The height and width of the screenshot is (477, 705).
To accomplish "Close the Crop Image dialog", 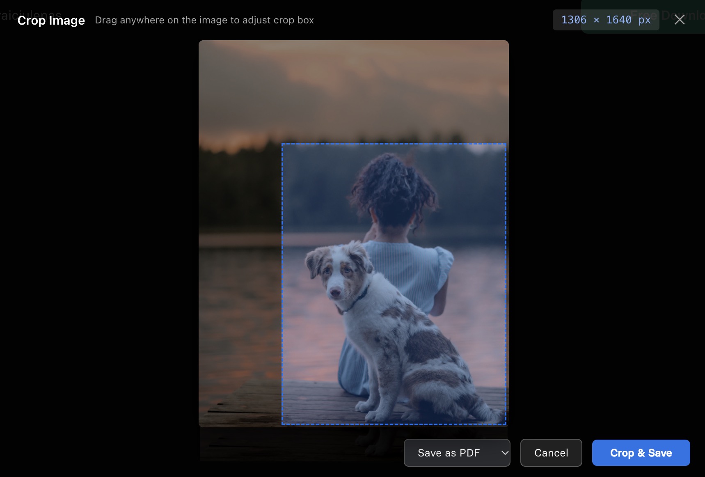I will click(x=680, y=20).
